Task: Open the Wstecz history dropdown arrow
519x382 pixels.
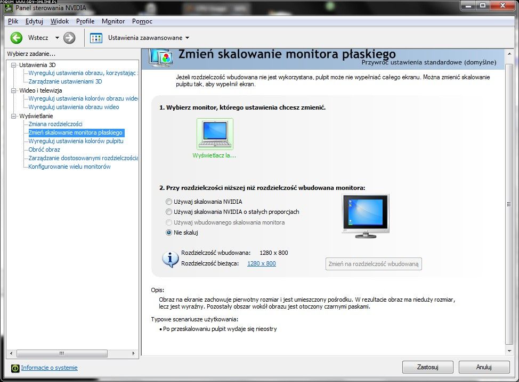Action: click(x=57, y=38)
